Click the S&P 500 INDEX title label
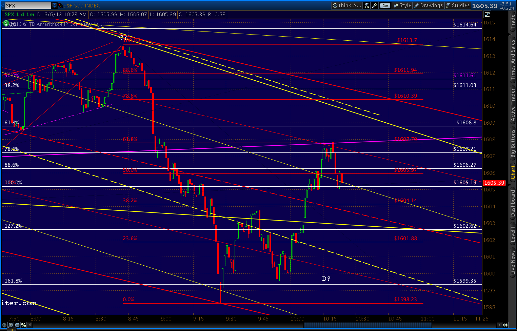Screen dimensions: 517x331 click(82, 5)
